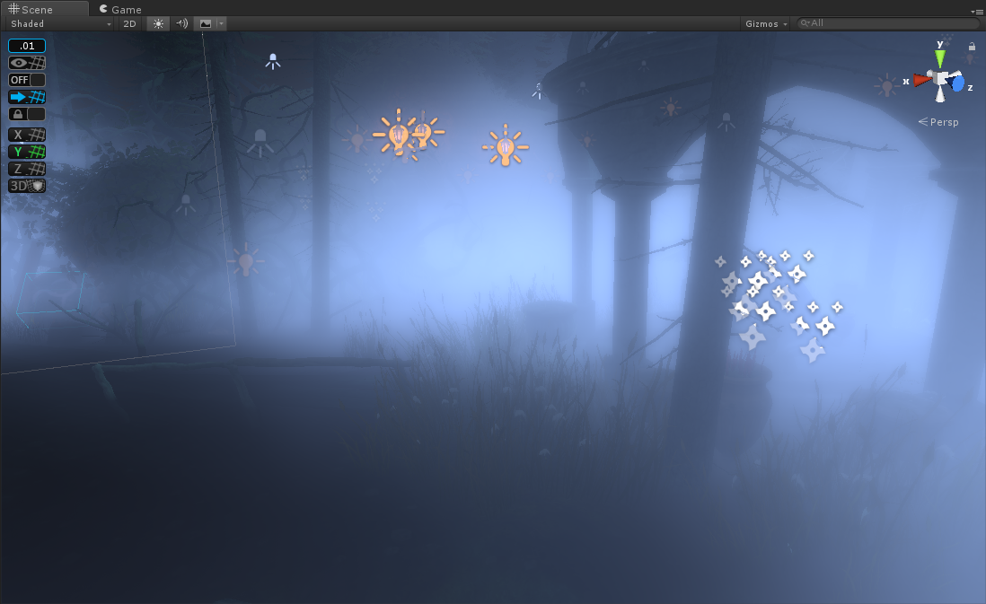The width and height of the screenshot is (986, 604).
Task: Open the Shaded draw mode dropdown
Action: [60, 24]
